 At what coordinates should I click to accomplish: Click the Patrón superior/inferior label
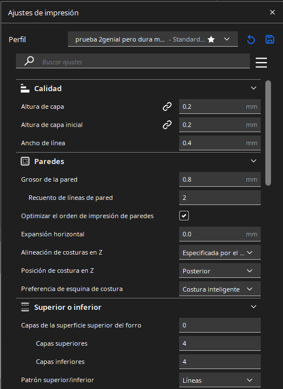pyautogui.click(x=58, y=380)
